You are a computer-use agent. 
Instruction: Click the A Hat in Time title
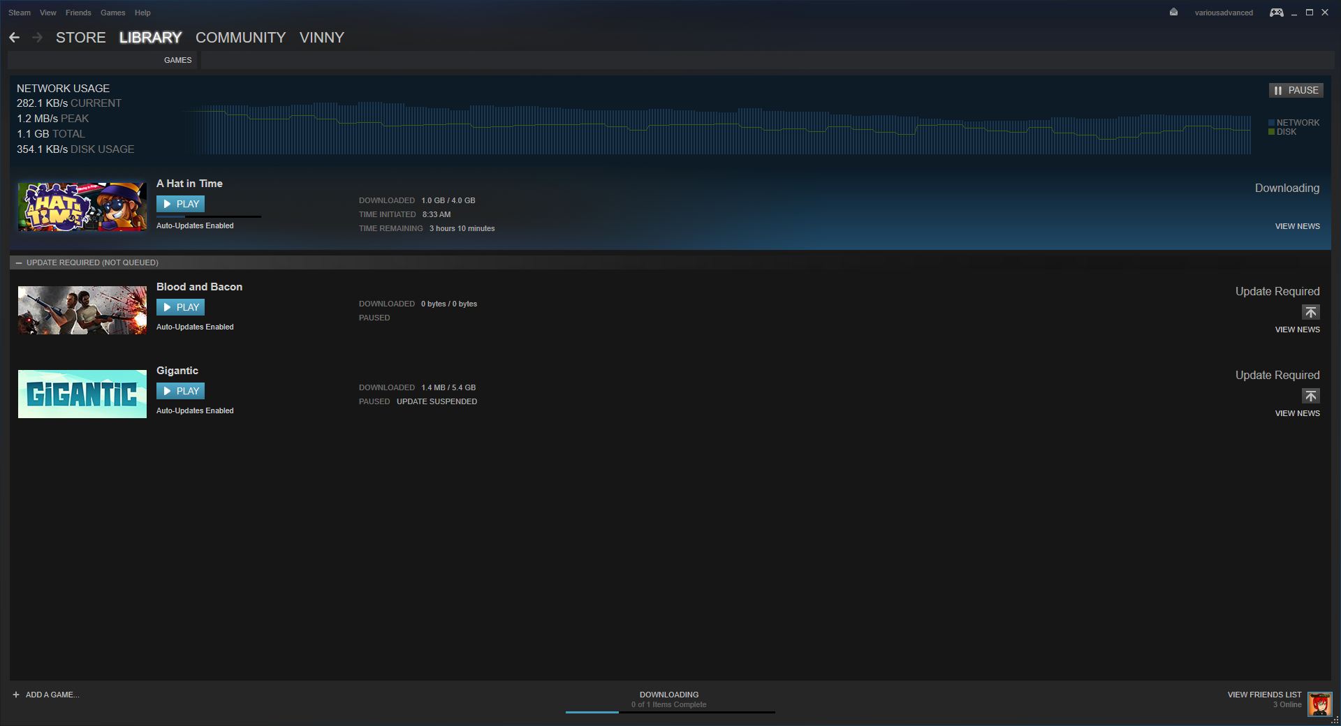pyautogui.click(x=189, y=184)
